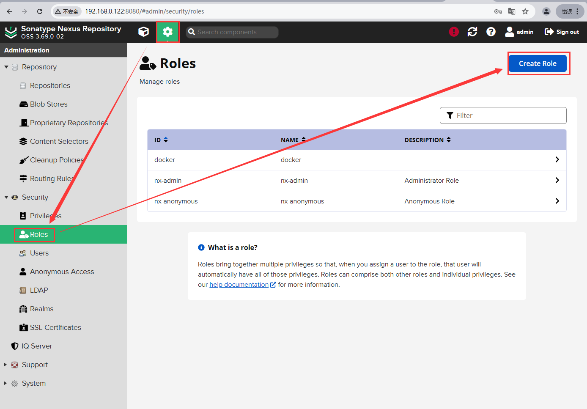587x409 pixels.
Task: Sort roles by NAME column
Action: [293, 140]
